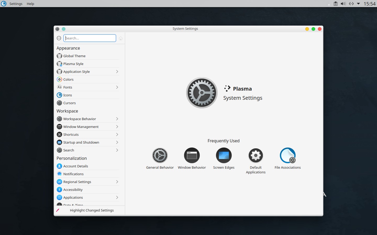Expand the Workspace Behavior chevron
The width and height of the screenshot is (377, 235).
(117, 119)
